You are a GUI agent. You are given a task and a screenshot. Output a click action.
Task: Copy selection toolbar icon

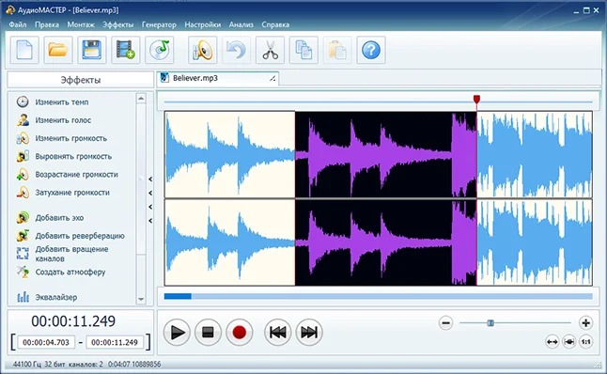tap(303, 50)
